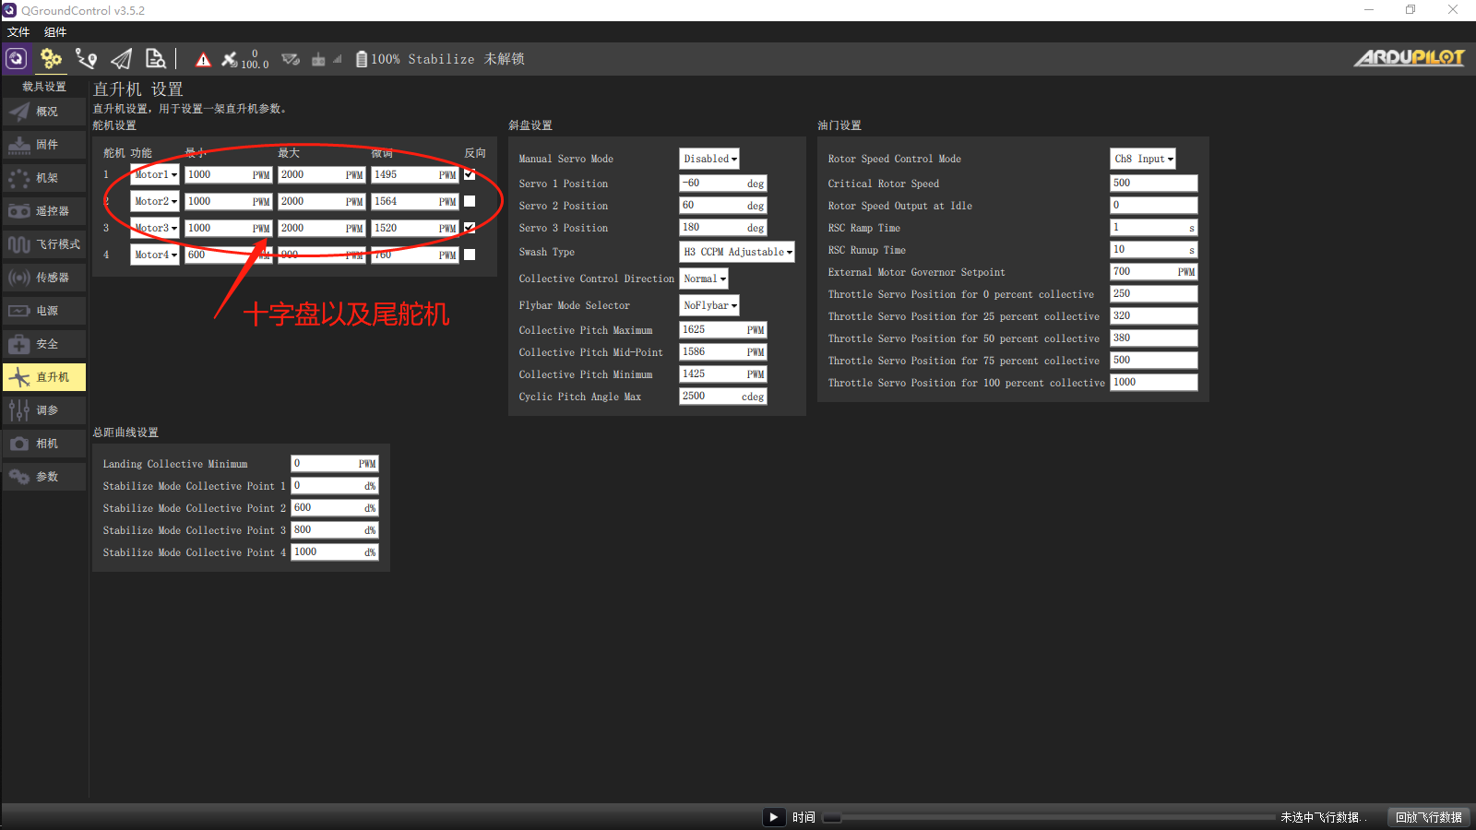Screen dimensions: 1476x830
Task: Open Rotor Speed Control Mode dropdown
Action: 1143,159
